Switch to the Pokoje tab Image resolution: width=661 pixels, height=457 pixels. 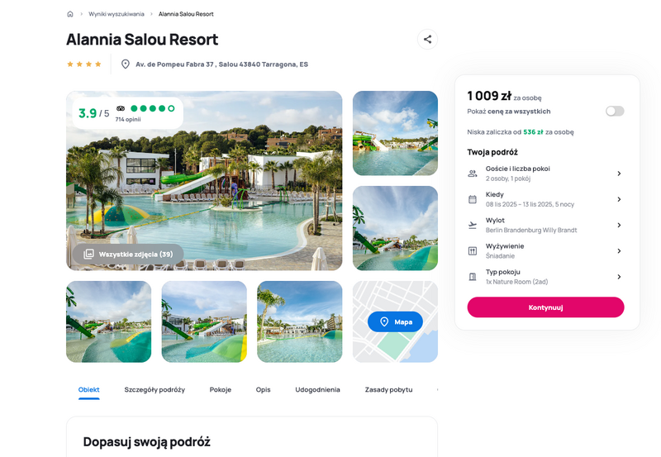pyautogui.click(x=221, y=389)
